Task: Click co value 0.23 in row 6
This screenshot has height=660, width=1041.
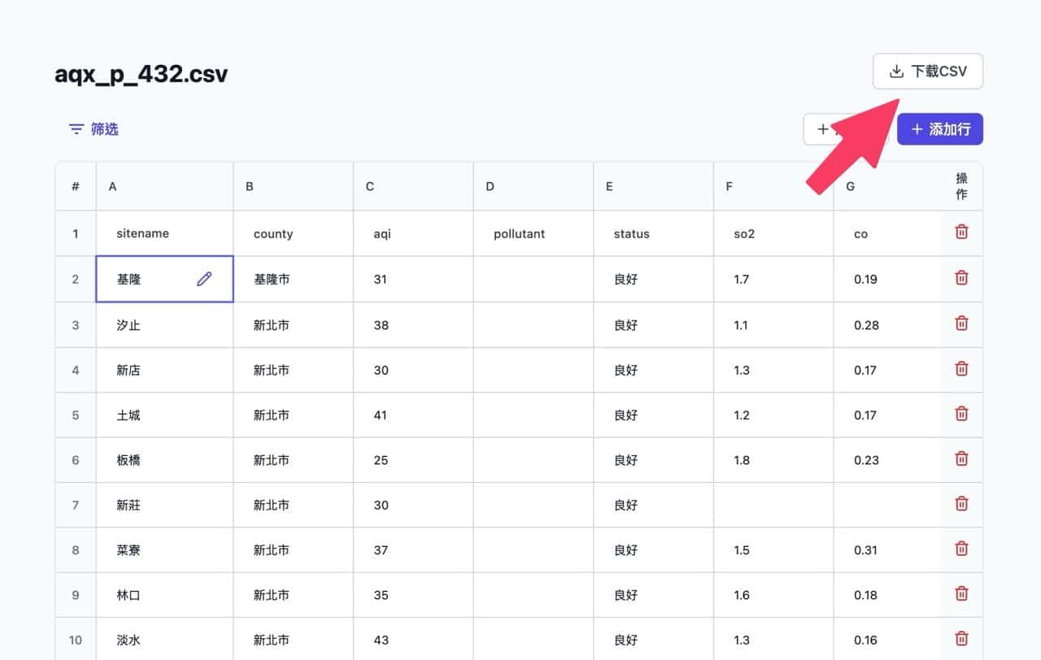Action: 887,460
